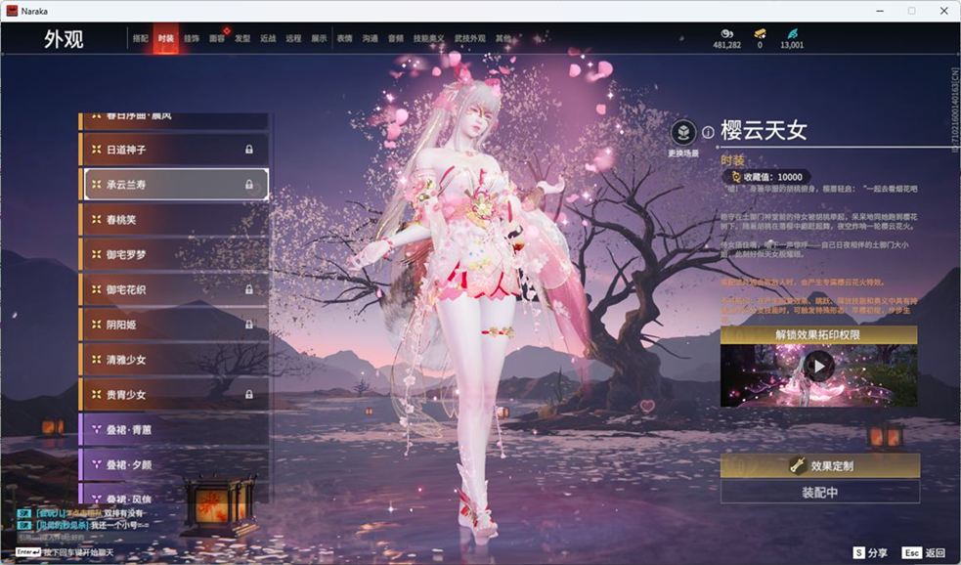
Task: Click the gold ingot currency icon
Action: tap(760, 33)
